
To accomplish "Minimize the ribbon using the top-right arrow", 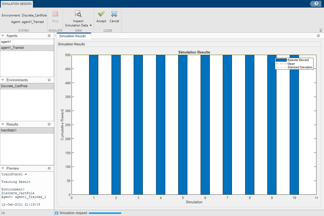I will pos(320,30).
